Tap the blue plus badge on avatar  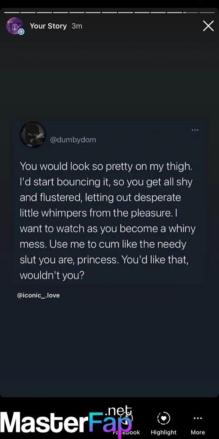(21, 32)
